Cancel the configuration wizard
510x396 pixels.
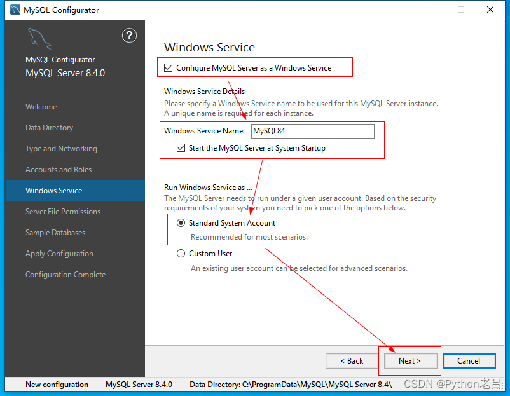469,361
